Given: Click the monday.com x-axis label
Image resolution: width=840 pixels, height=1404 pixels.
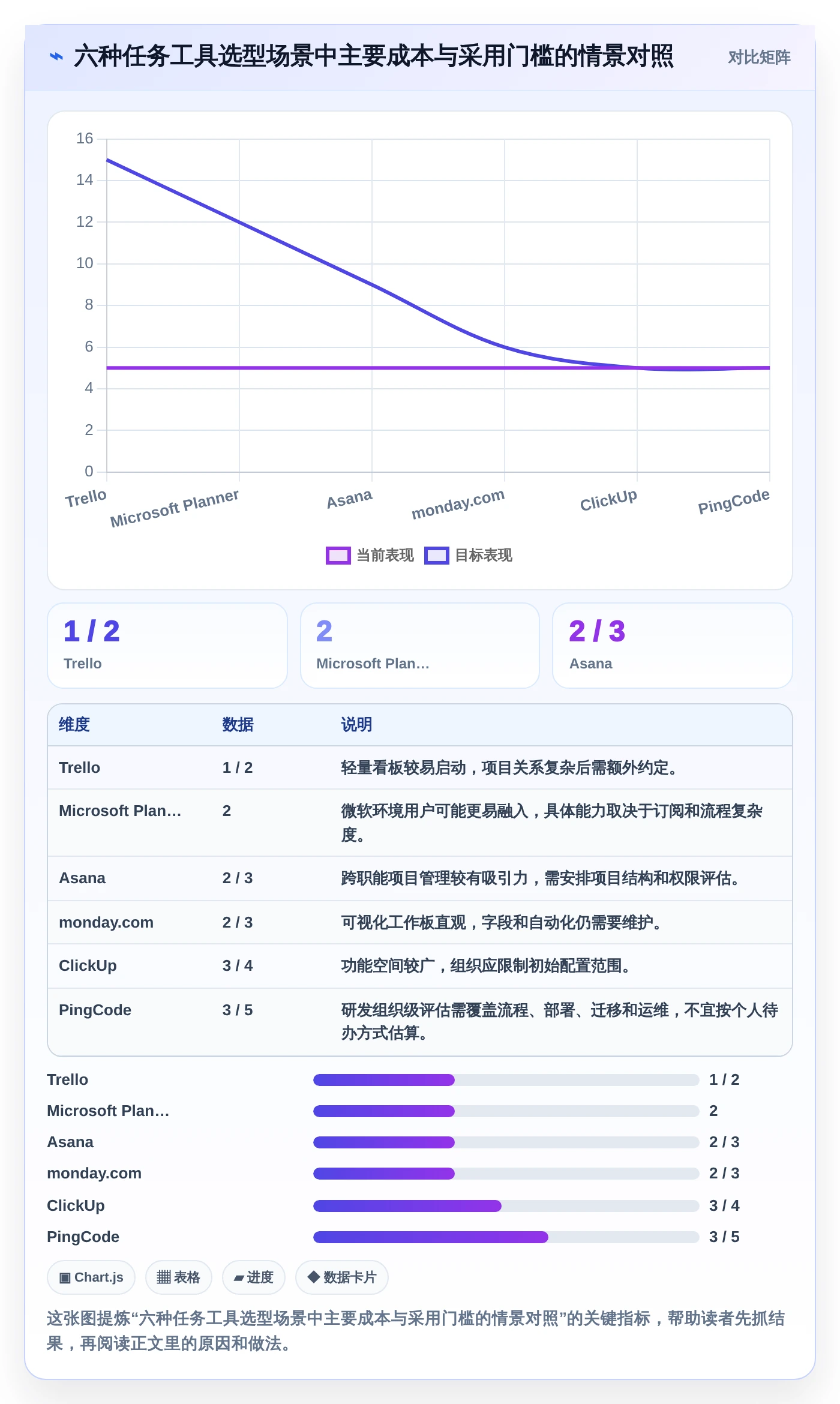Looking at the screenshot, I should (x=458, y=503).
